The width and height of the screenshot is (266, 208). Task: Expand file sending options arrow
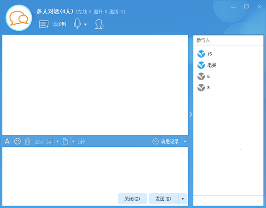pyautogui.click(x=73, y=141)
